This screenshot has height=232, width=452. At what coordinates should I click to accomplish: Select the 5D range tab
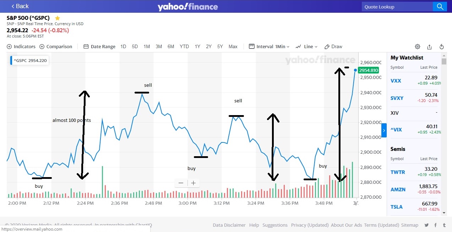[x=135, y=46]
